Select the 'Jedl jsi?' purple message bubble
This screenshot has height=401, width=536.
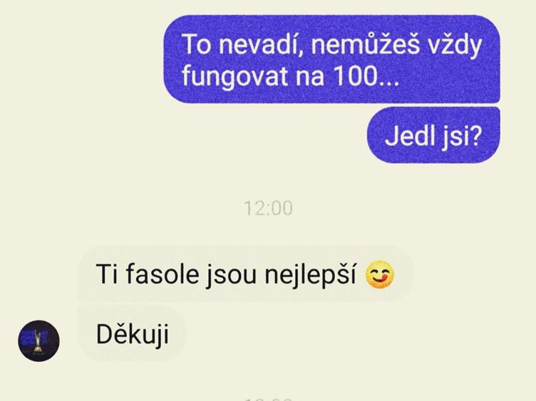pos(433,135)
